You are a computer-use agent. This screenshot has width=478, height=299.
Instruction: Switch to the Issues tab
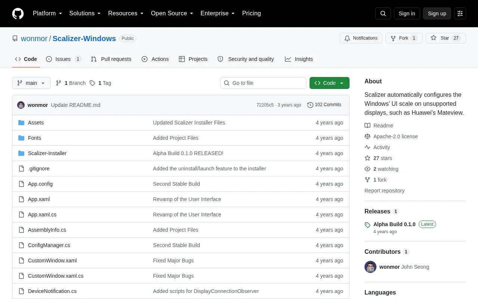(x=63, y=59)
